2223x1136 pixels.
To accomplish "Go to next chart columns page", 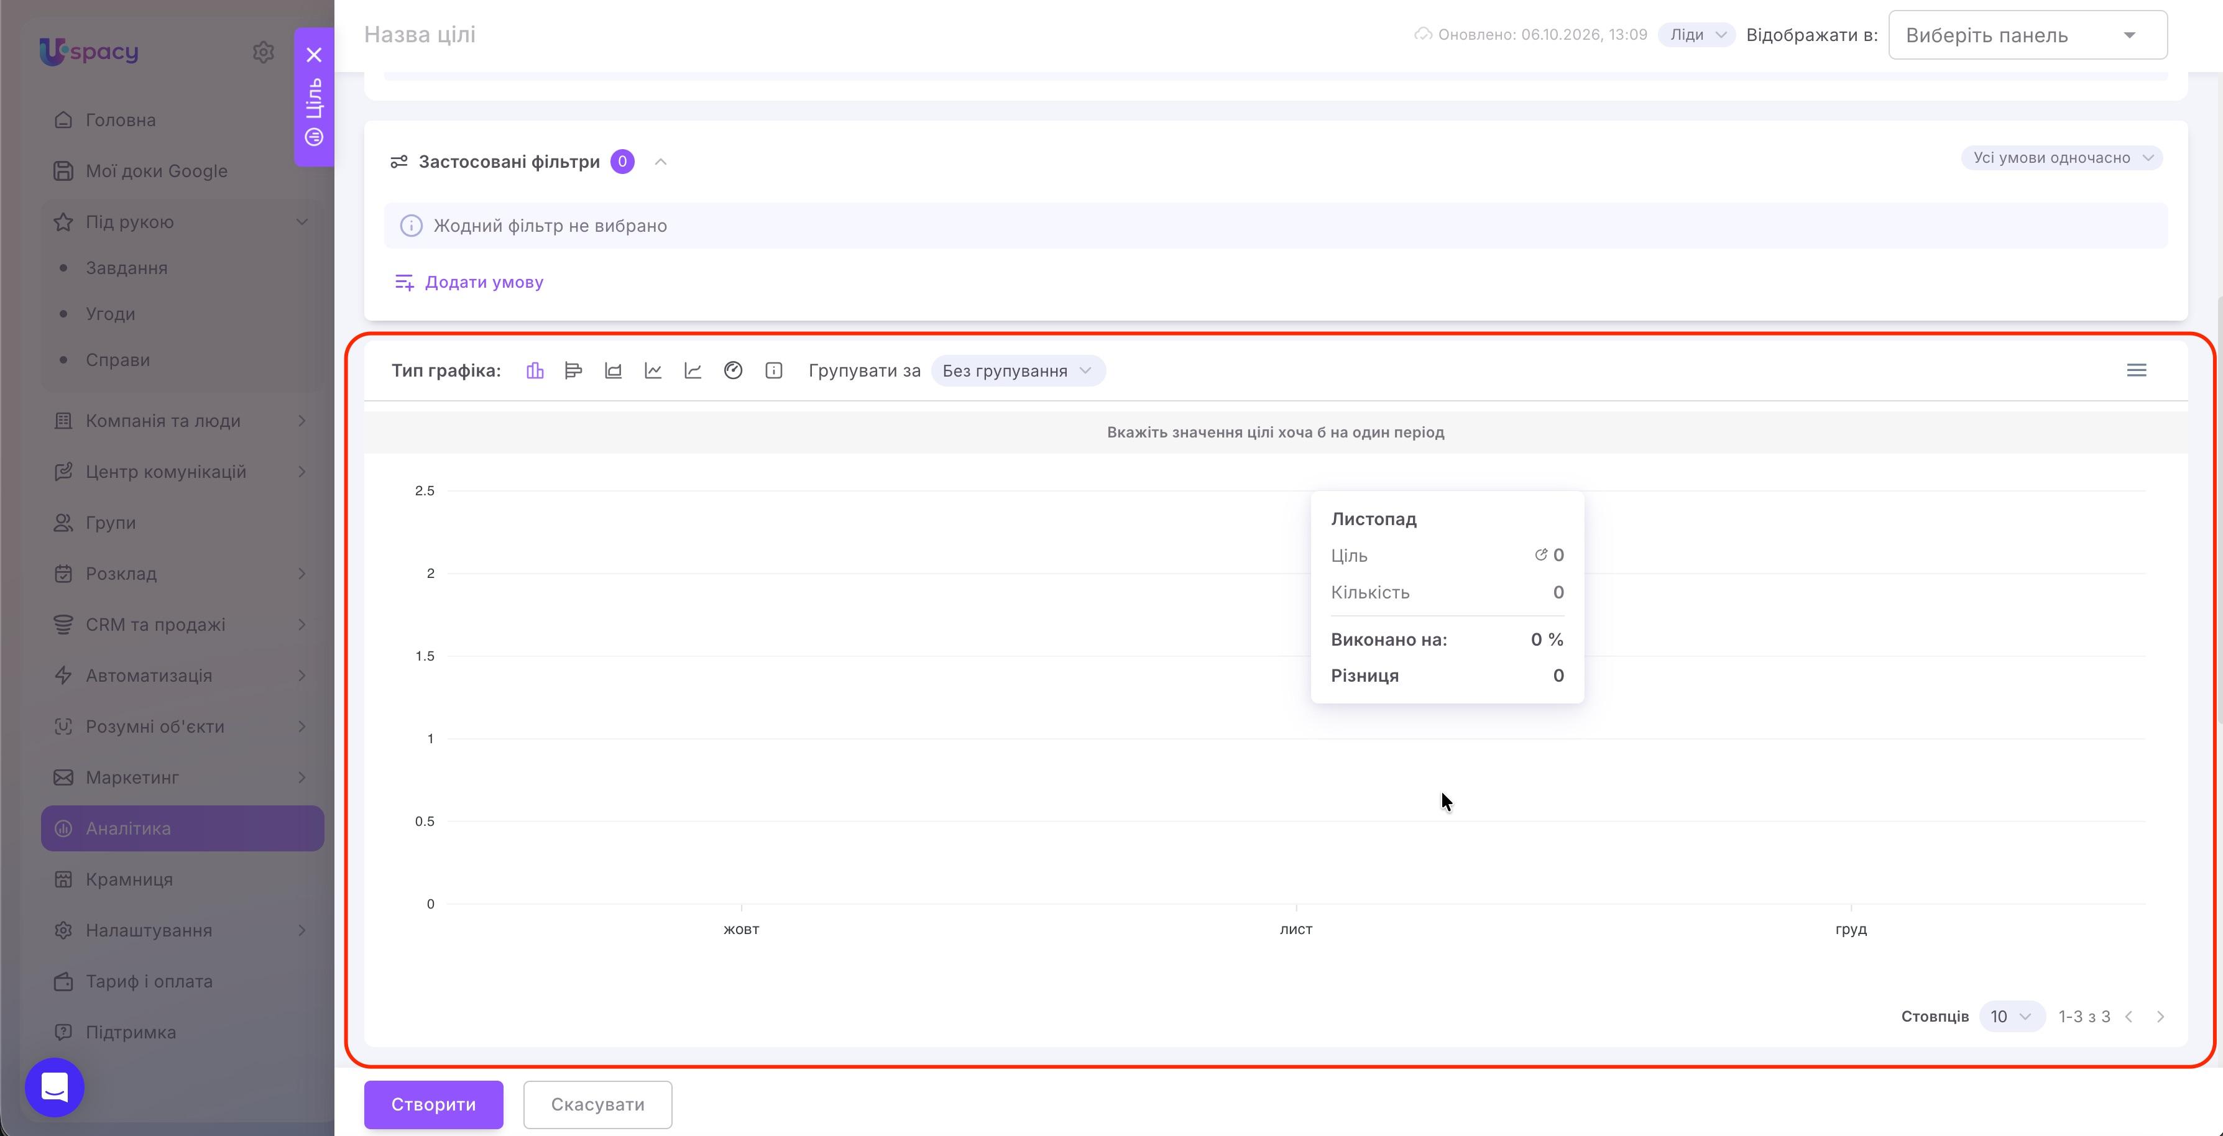I will pyautogui.click(x=2161, y=1017).
